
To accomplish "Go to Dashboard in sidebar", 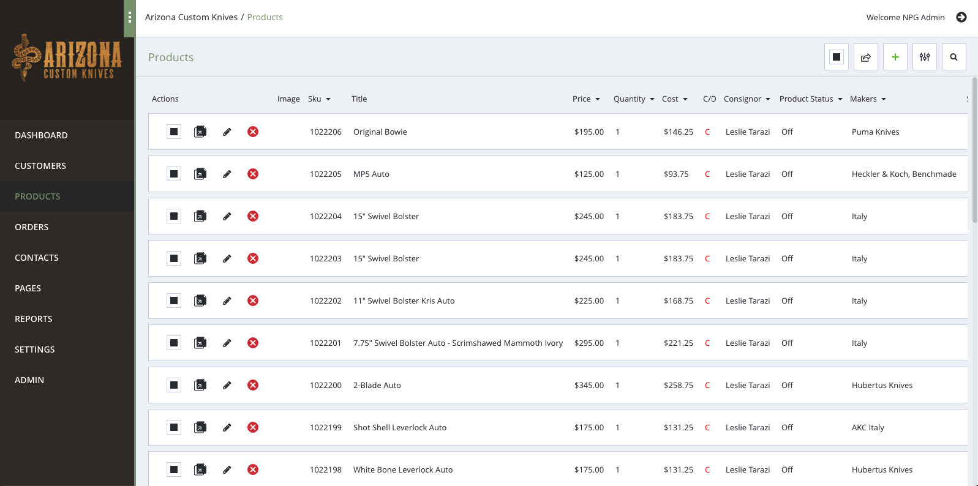I will pyautogui.click(x=67, y=135).
